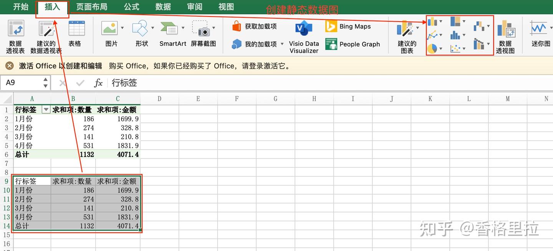This screenshot has width=553, height=251.
Task: Select the waterfall chart icon
Action: coord(479,26)
